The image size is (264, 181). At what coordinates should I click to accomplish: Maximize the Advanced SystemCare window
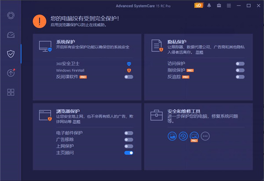[x=249, y=6]
